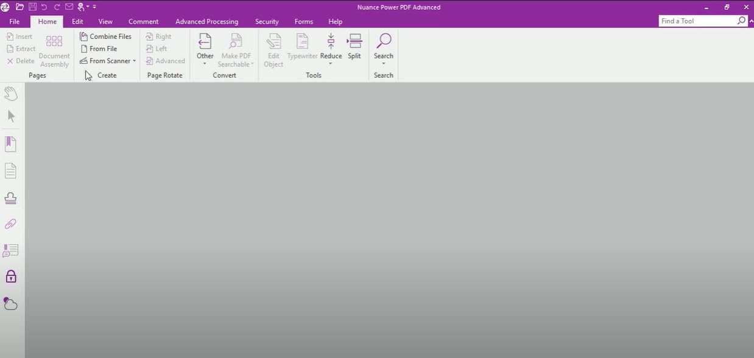The height and width of the screenshot is (358, 754).
Task: Open the Forms tab
Action: (x=303, y=21)
